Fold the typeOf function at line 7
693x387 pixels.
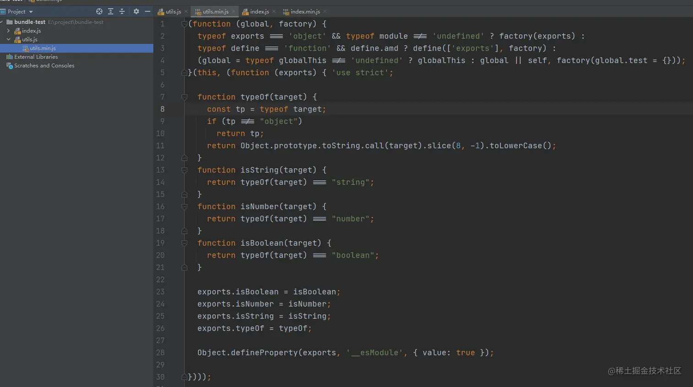(x=184, y=97)
